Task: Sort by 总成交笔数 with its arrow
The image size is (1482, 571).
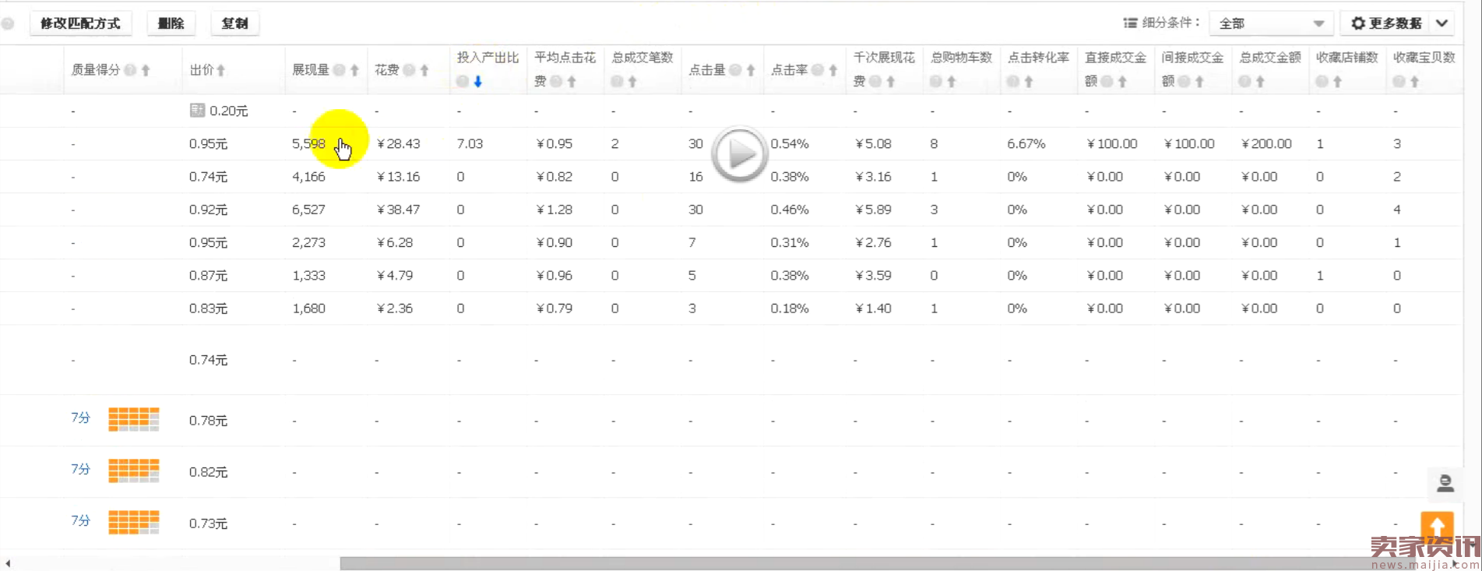Action: pos(632,82)
